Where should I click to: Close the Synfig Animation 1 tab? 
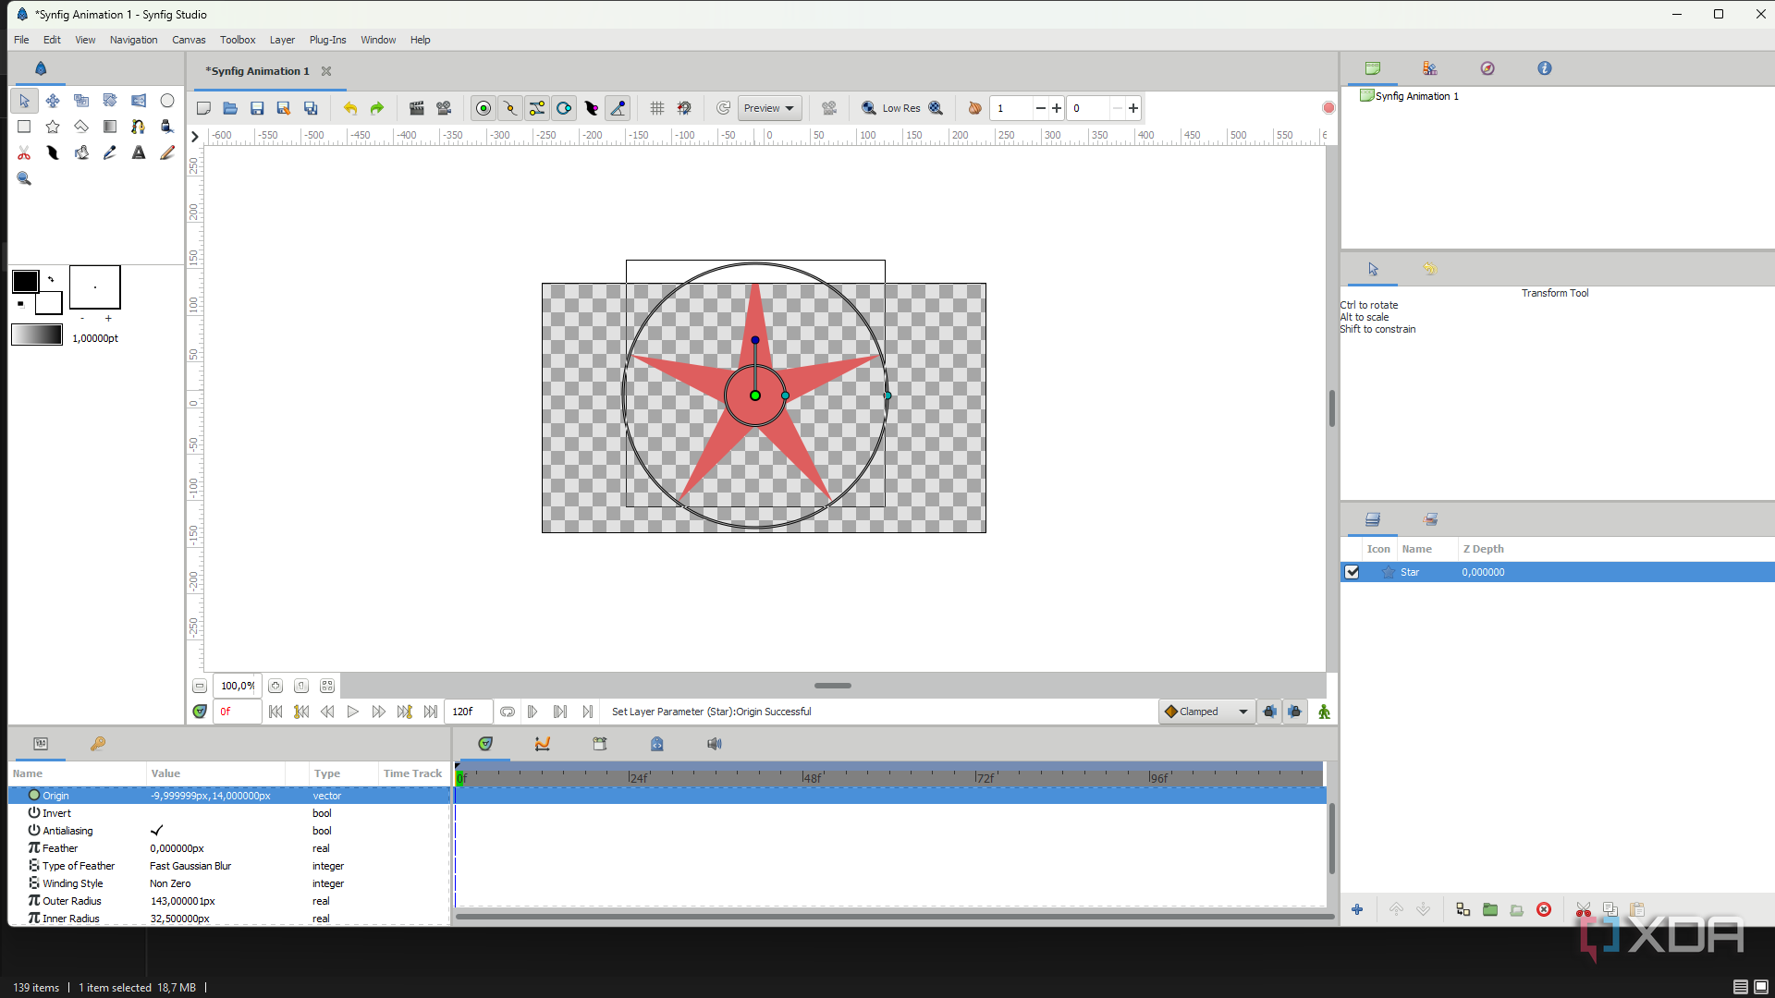coord(326,71)
